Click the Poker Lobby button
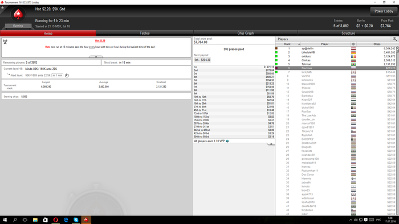 [384, 11]
